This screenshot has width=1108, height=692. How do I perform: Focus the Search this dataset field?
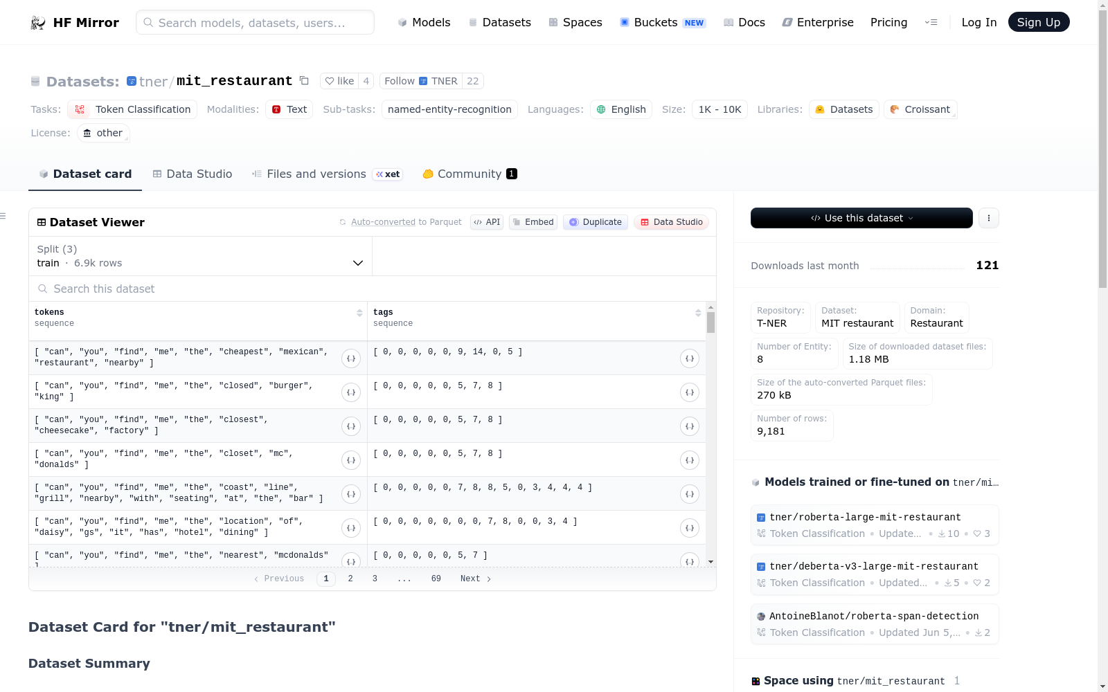click(373, 289)
